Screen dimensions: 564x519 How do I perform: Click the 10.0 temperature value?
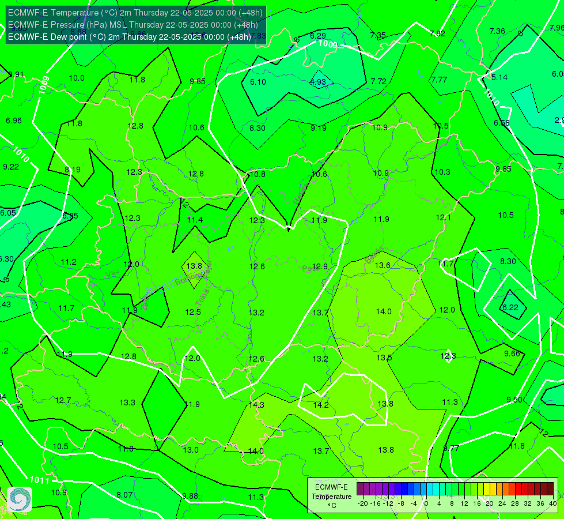(77, 78)
